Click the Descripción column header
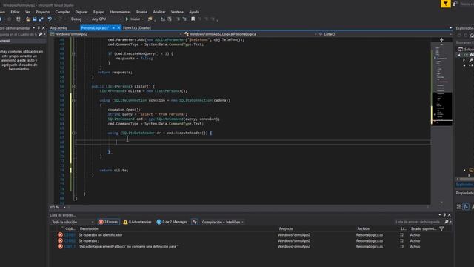The width and height of the screenshot is (474, 267). pyautogui.click(x=89, y=229)
